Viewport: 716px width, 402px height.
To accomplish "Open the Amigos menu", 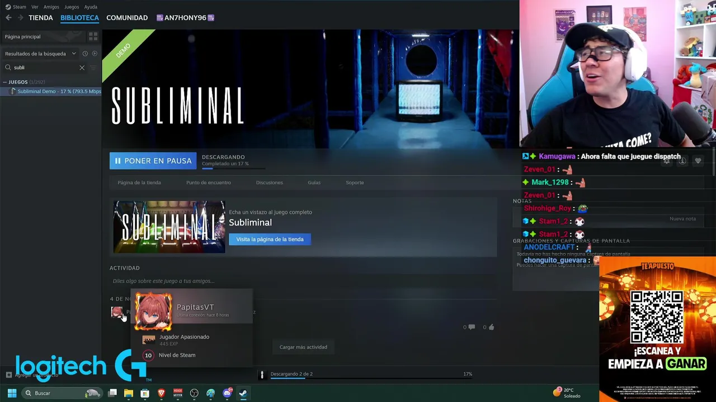I will point(51,7).
